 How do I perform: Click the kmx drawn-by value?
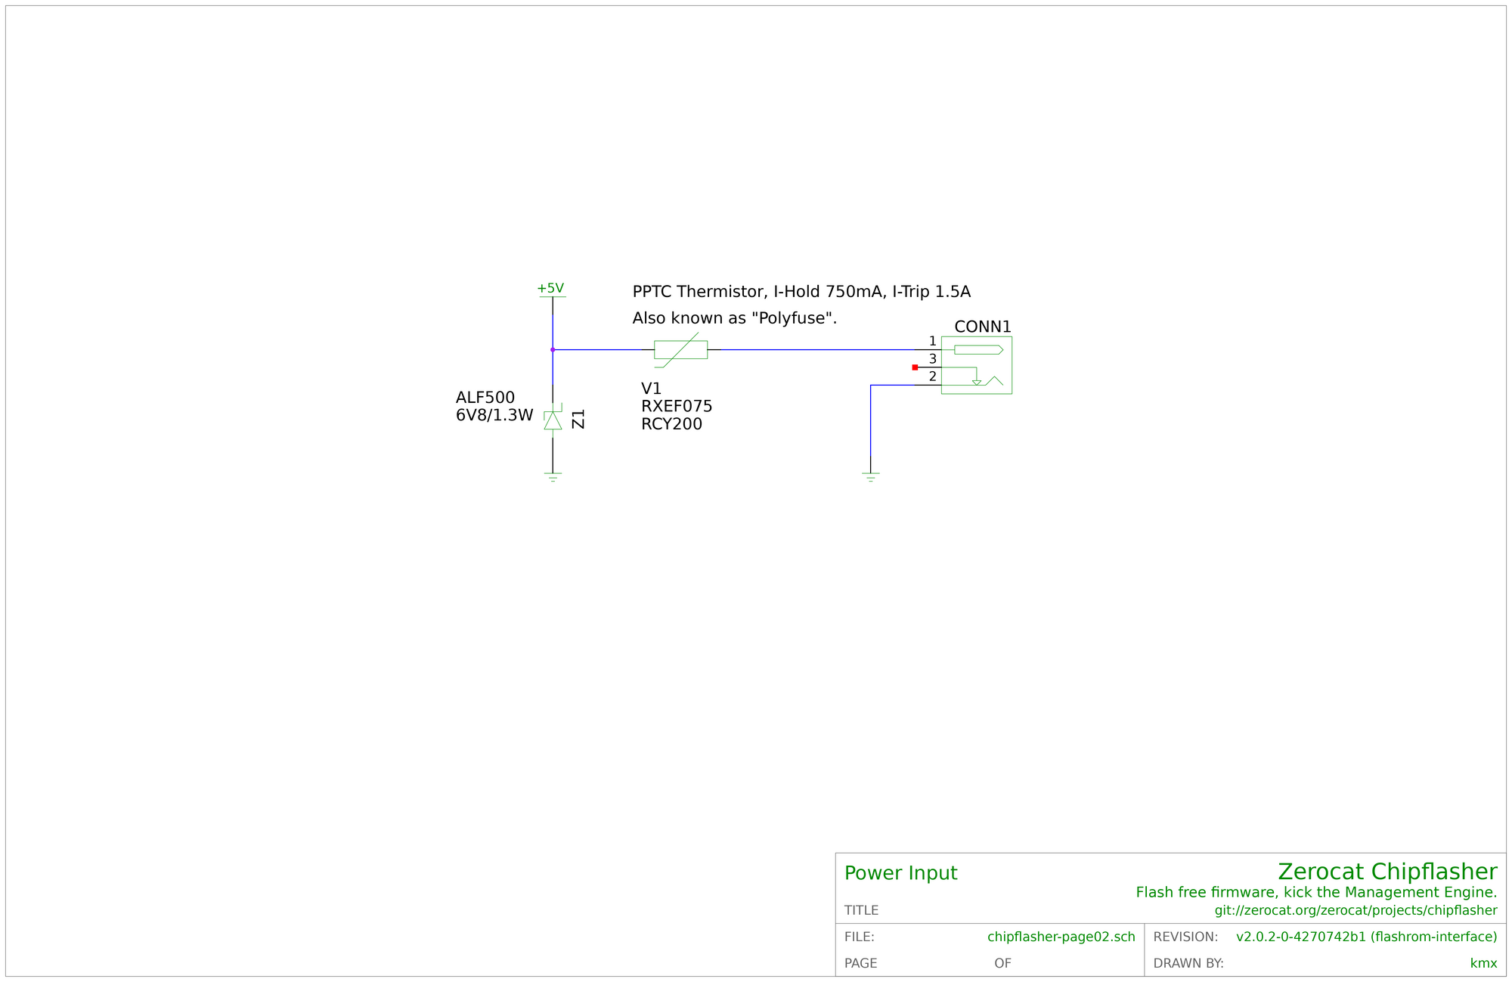pyautogui.click(x=1483, y=963)
